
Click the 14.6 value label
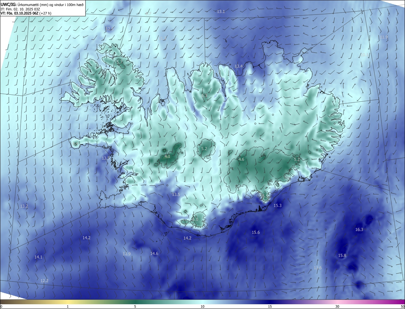(154, 253)
